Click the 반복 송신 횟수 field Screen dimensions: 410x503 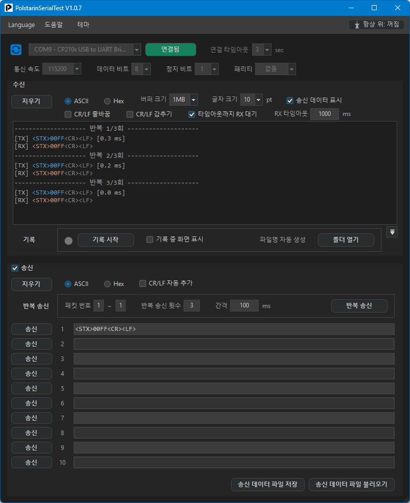(x=192, y=305)
